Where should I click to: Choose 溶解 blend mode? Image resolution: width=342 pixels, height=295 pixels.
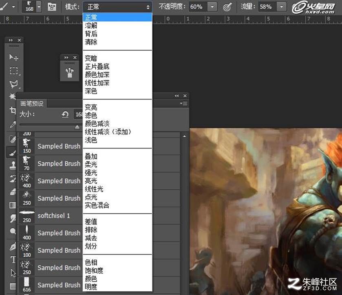click(117, 26)
